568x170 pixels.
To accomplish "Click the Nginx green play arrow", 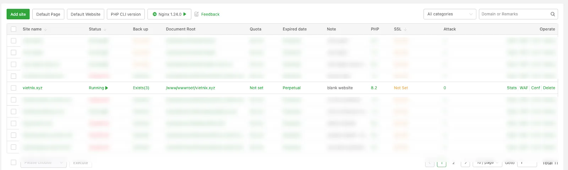I will [185, 14].
